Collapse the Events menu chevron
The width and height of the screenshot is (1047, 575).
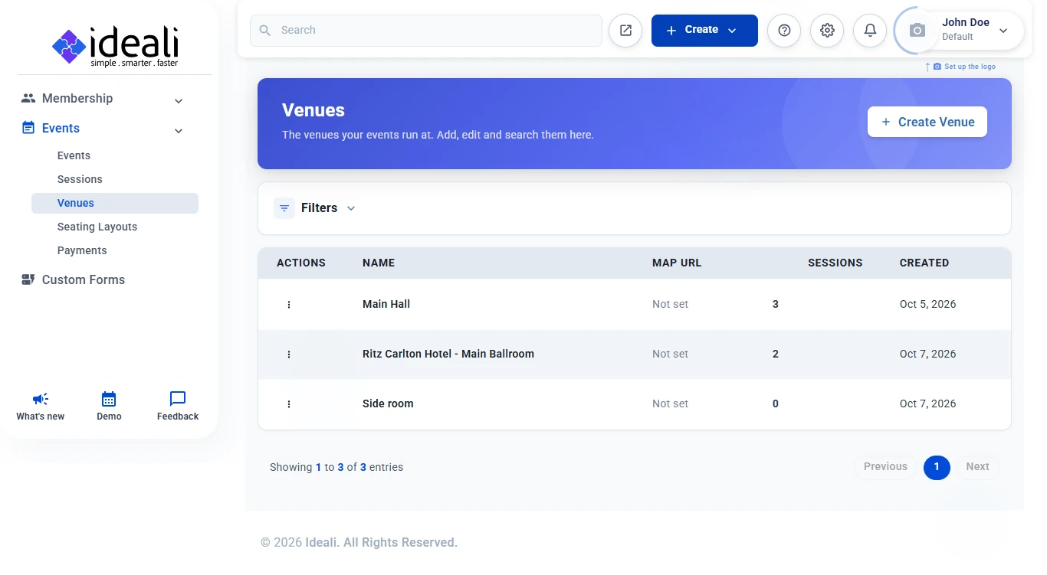[x=179, y=131]
